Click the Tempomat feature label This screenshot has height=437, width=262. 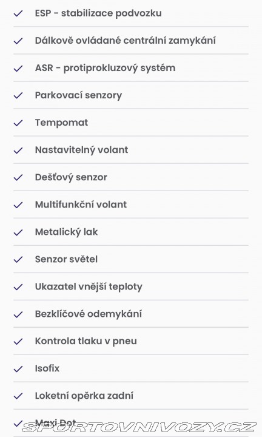tap(61, 123)
